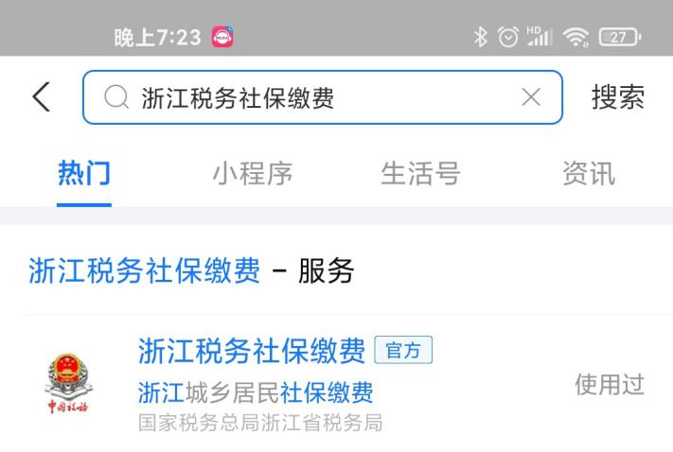Switch to the 资讯 tab

pyautogui.click(x=589, y=173)
